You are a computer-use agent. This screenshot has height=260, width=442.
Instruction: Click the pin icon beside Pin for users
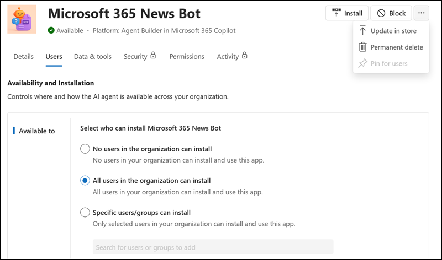pos(363,63)
